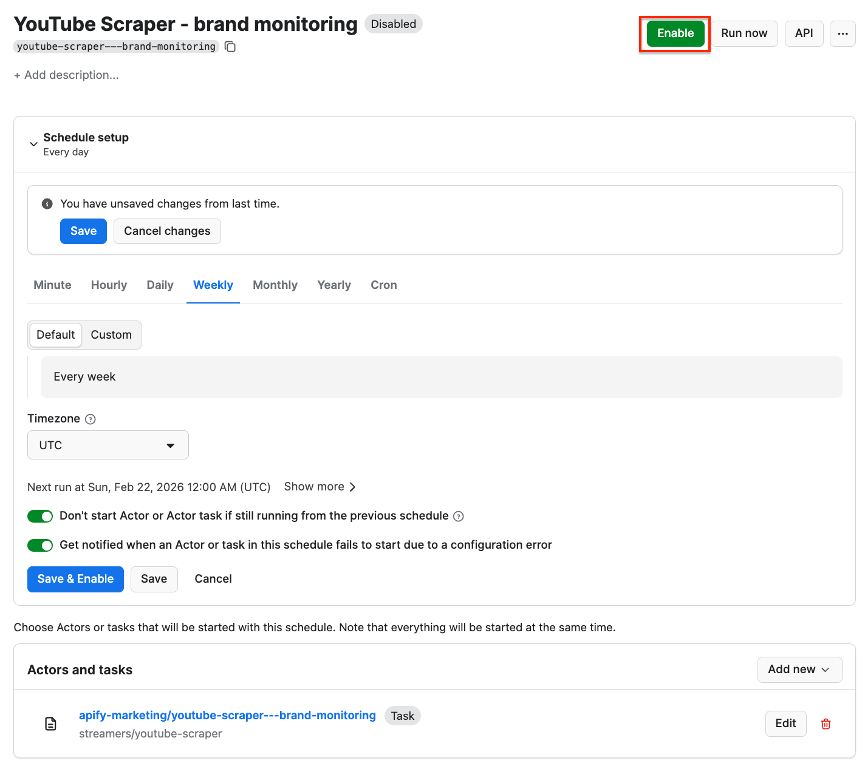Open apify-marketing/youtube-scraper---brand-monitoring link
Viewport: 865px width, 766px height.
coord(227,716)
